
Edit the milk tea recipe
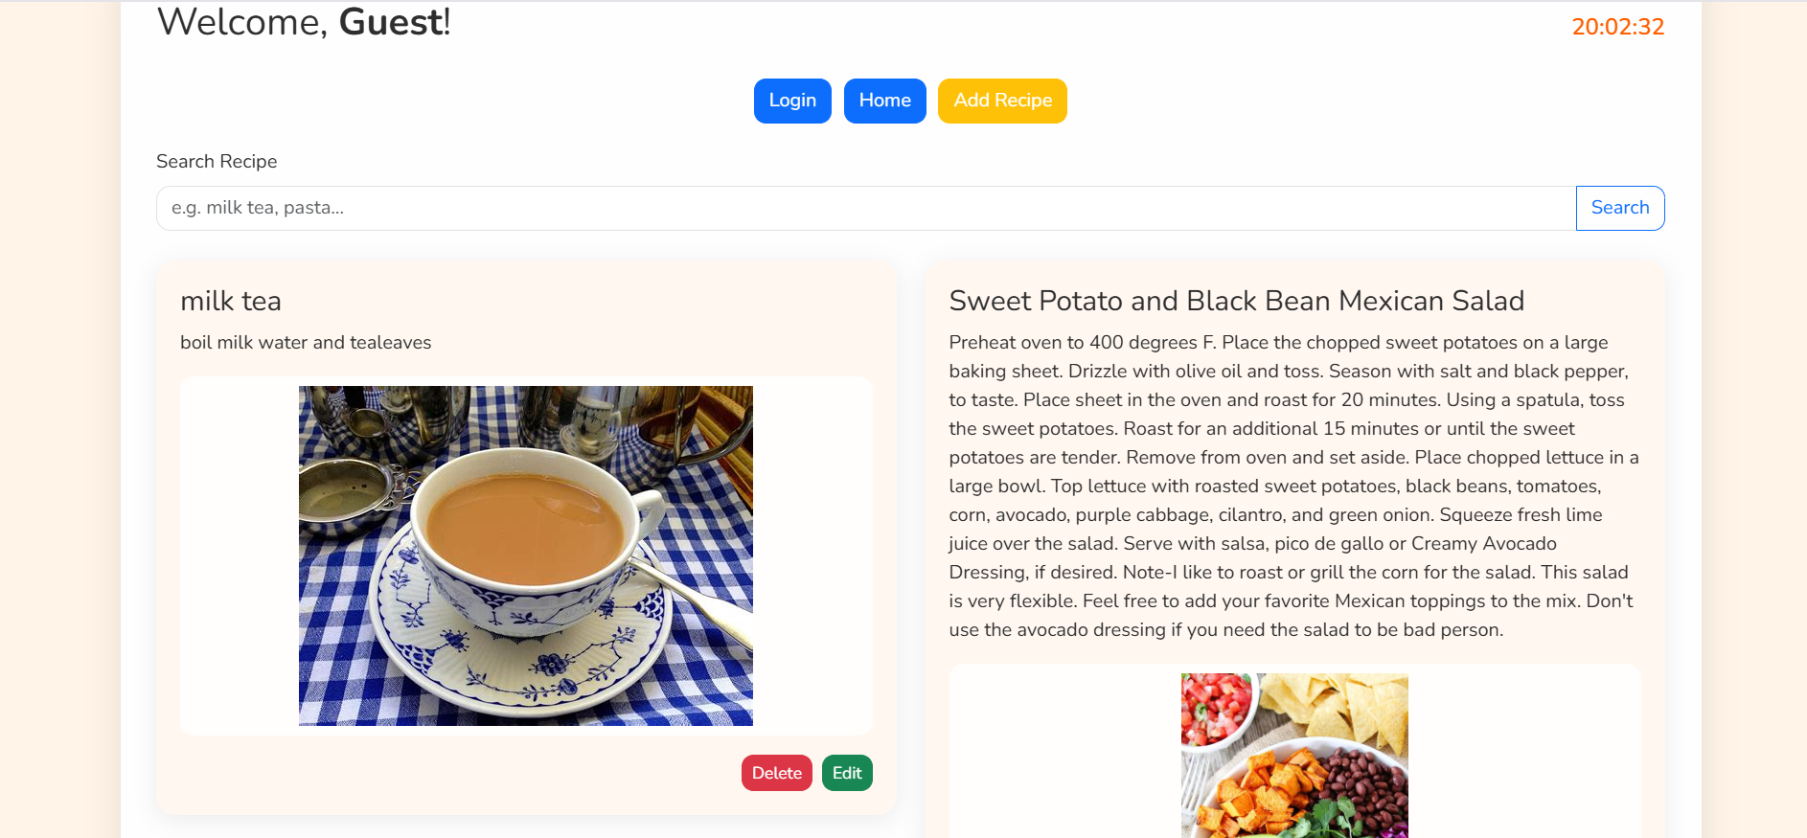click(847, 773)
